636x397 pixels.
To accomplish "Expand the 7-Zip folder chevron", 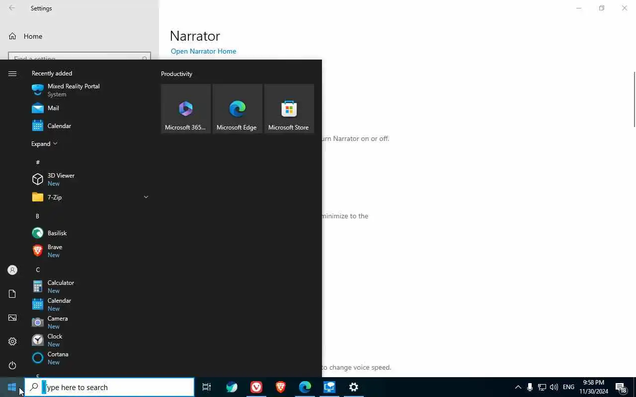I will point(146,197).
